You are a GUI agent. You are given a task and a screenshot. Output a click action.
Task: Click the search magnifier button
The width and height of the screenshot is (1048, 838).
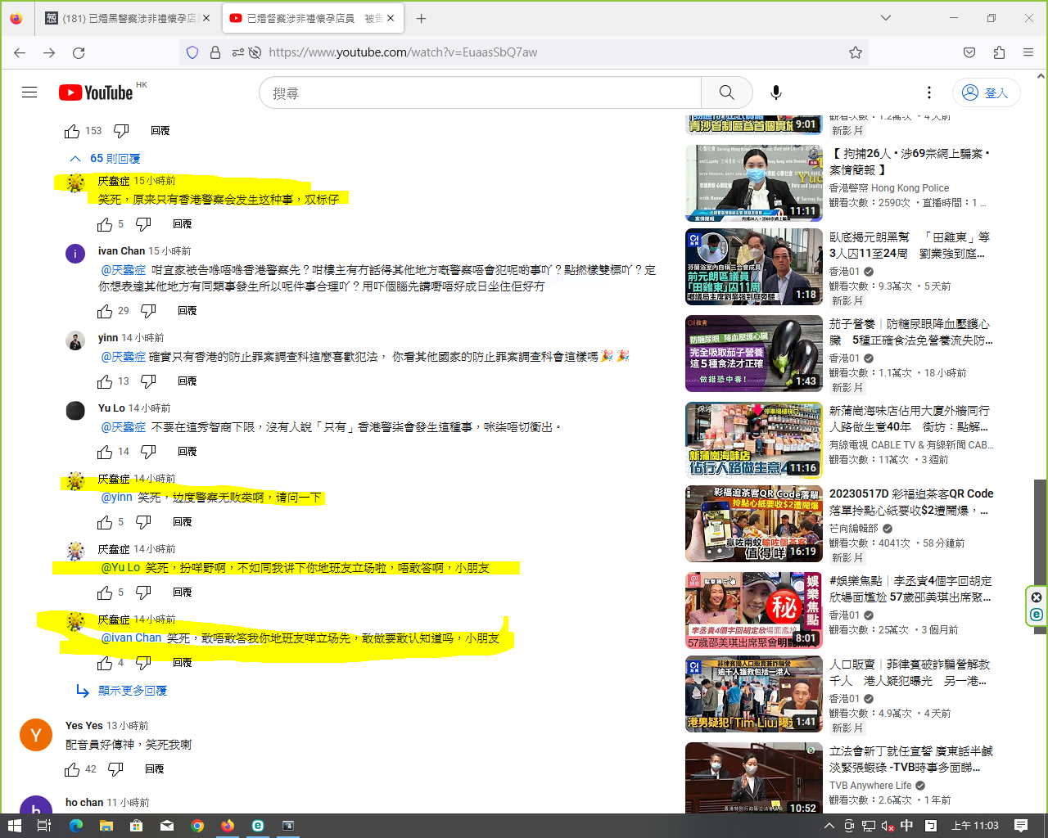pos(727,92)
